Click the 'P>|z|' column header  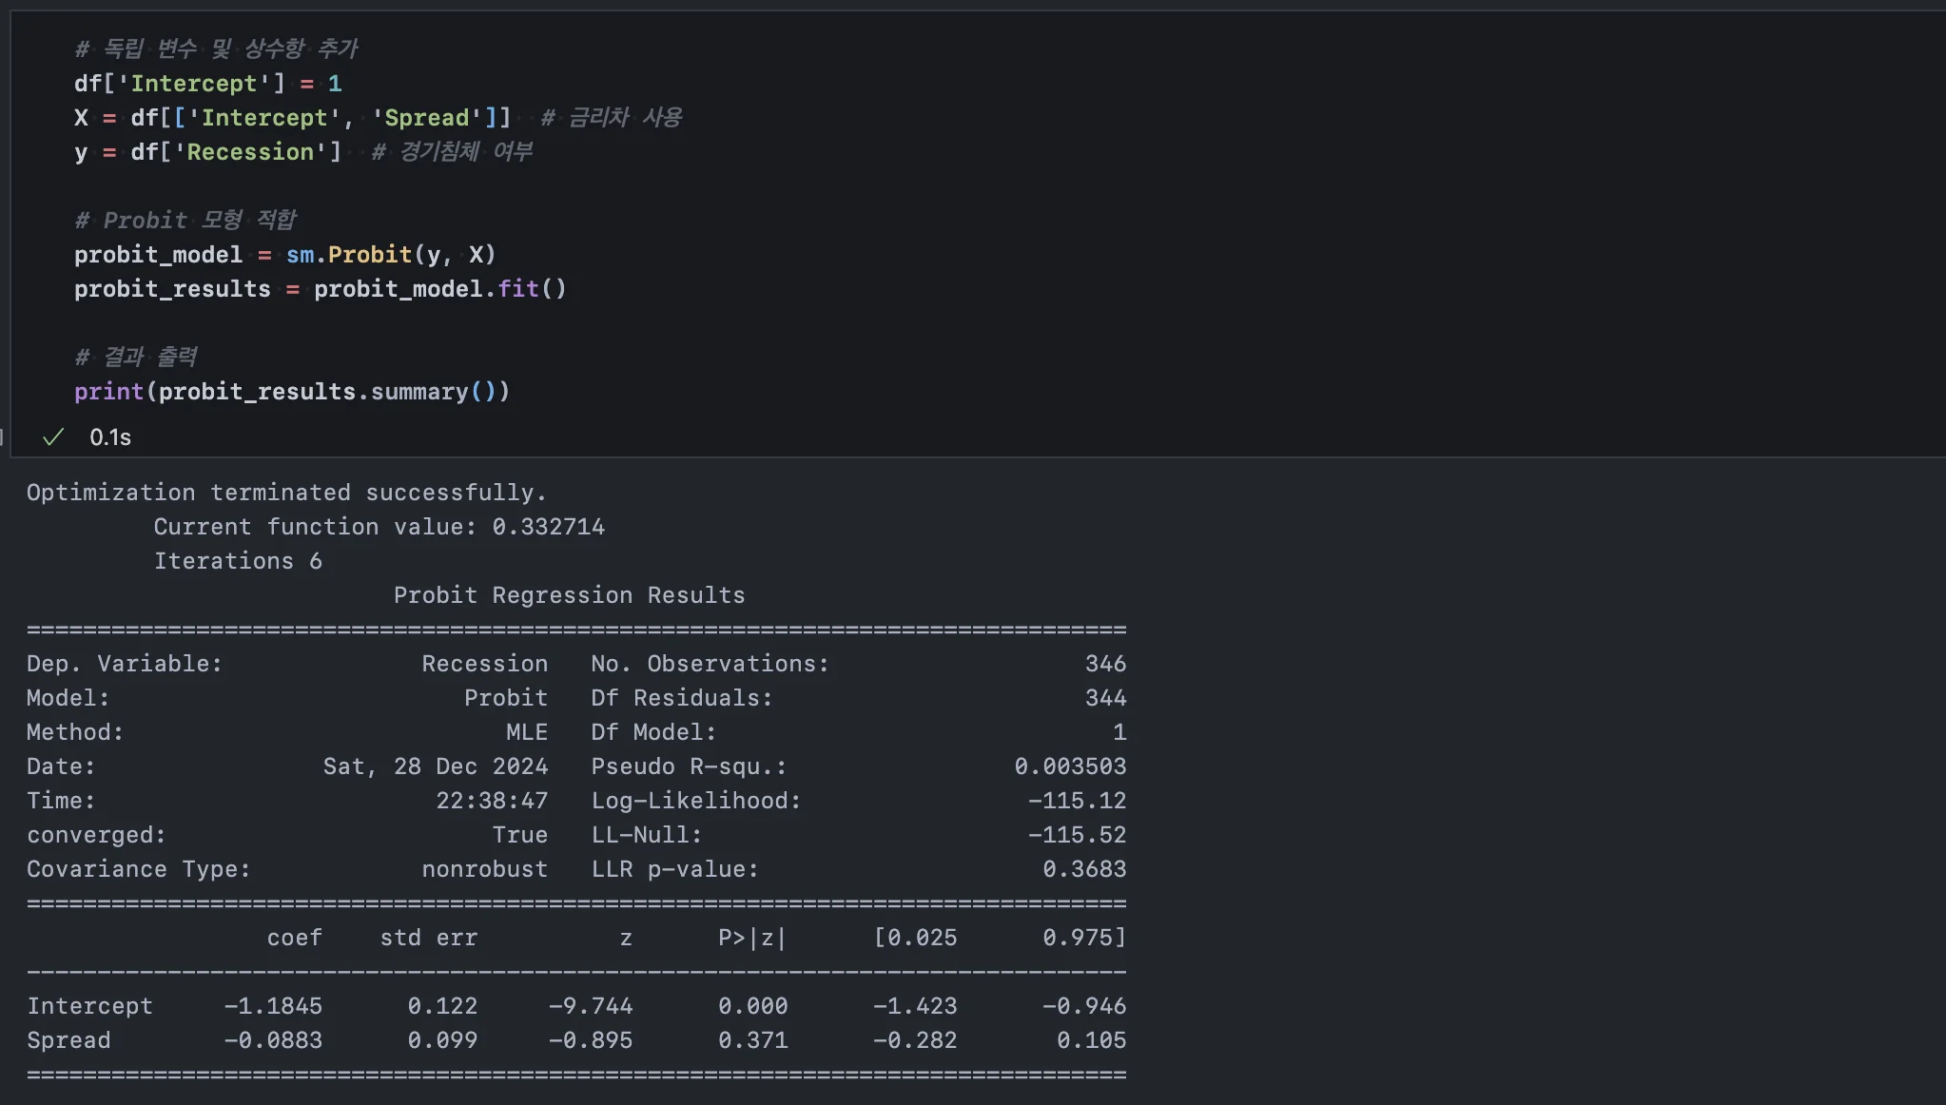click(752, 938)
